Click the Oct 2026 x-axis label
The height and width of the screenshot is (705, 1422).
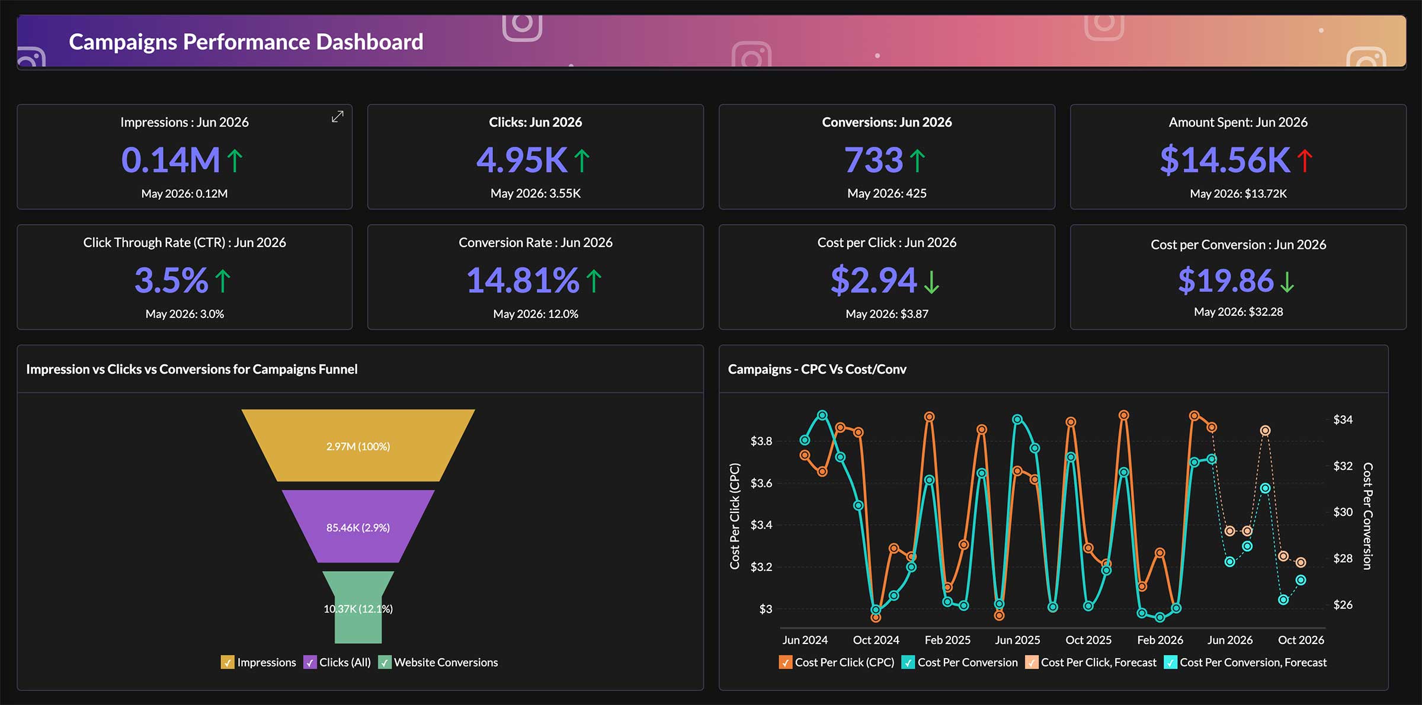pyautogui.click(x=1301, y=640)
